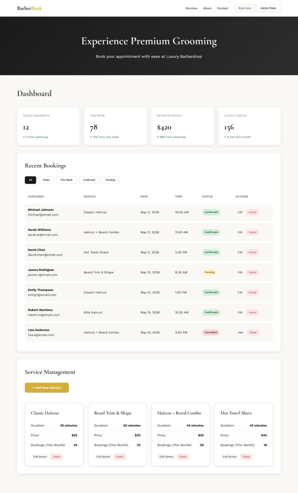Click Experience Premium Grooming headline
Viewport: 298px width, 493px height.
click(x=149, y=41)
